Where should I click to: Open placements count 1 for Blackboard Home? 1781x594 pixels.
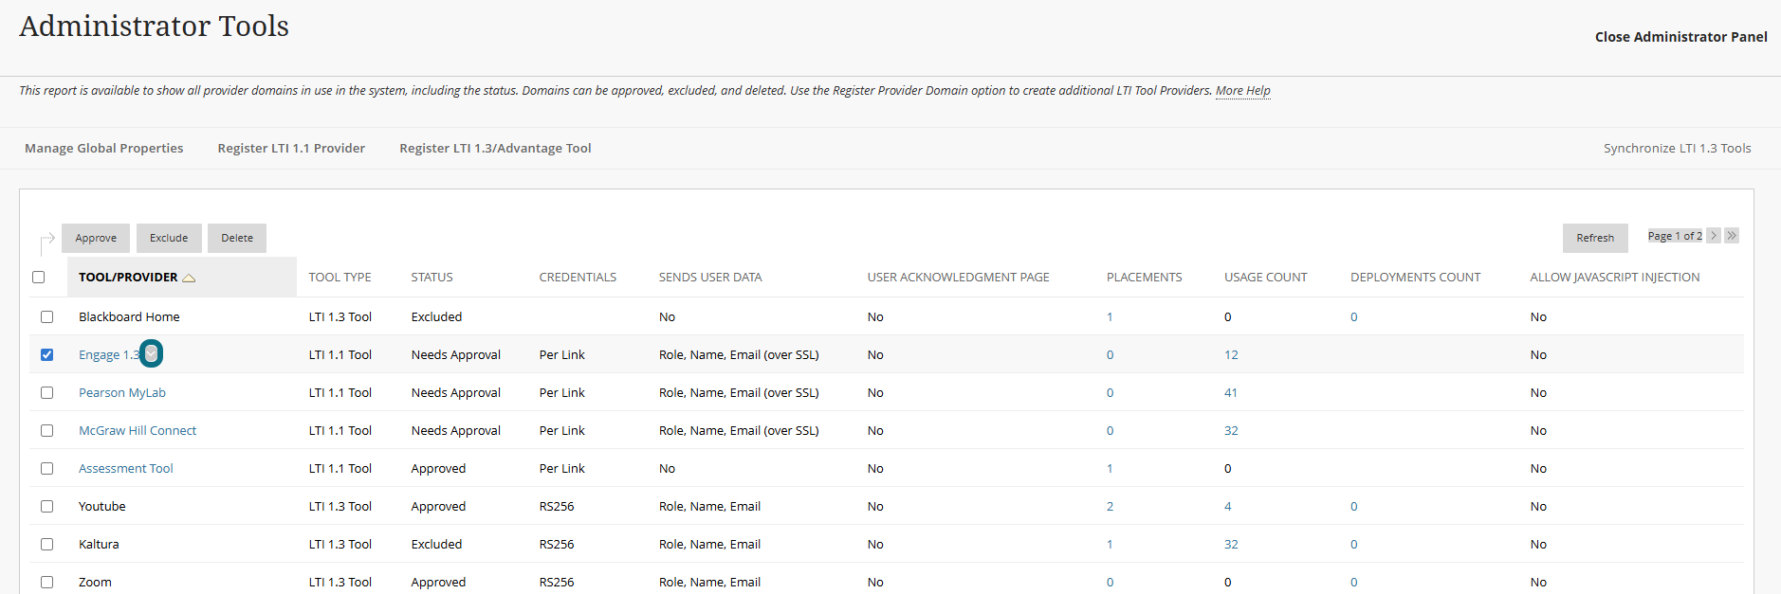(x=1110, y=316)
